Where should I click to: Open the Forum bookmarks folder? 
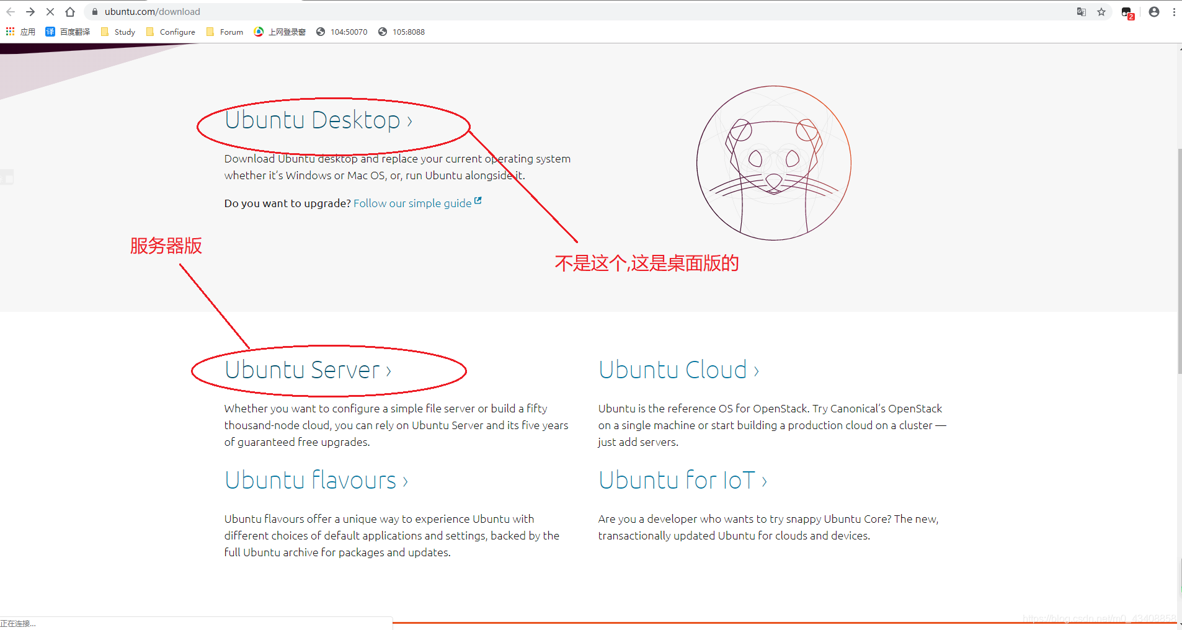224,32
